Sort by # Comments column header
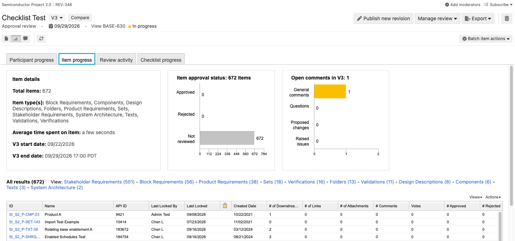 point(391,206)
